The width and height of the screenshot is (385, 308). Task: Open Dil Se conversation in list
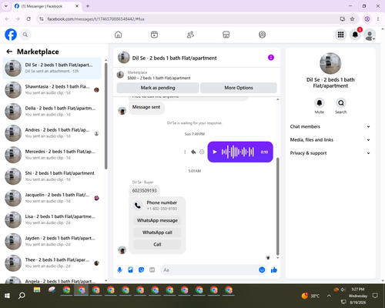pyautogui.click(x=52, y=68)
